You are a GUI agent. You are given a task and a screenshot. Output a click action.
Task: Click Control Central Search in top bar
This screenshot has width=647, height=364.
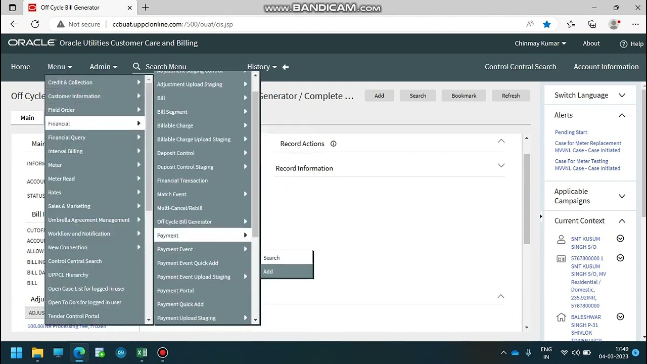pos(520,66)
